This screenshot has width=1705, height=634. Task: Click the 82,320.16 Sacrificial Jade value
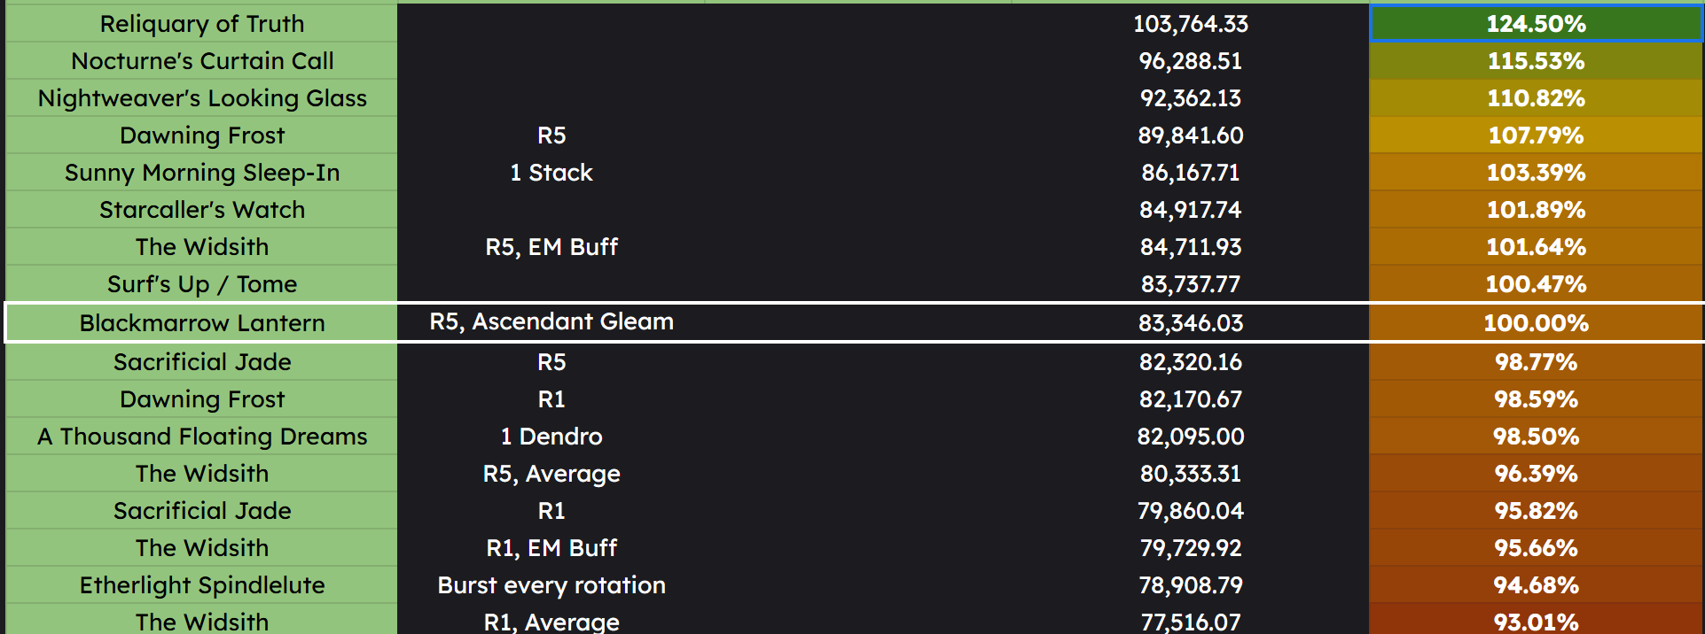point(1190,362)
